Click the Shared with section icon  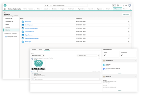[104, 61]
